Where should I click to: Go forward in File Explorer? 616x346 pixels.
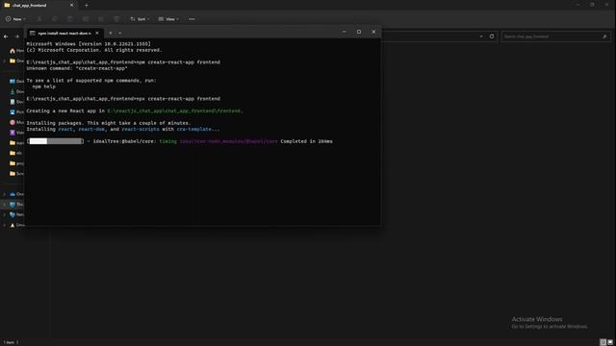(x=17, y=37)
